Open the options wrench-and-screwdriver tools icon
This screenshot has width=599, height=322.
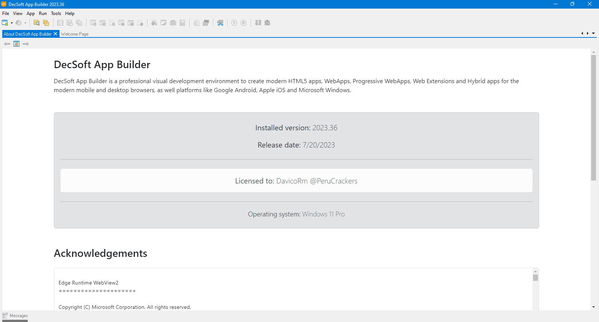[220, 23]
